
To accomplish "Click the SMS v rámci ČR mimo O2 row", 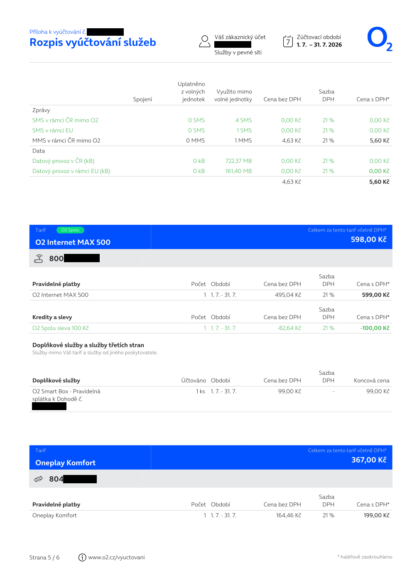I will click(211, 120).
